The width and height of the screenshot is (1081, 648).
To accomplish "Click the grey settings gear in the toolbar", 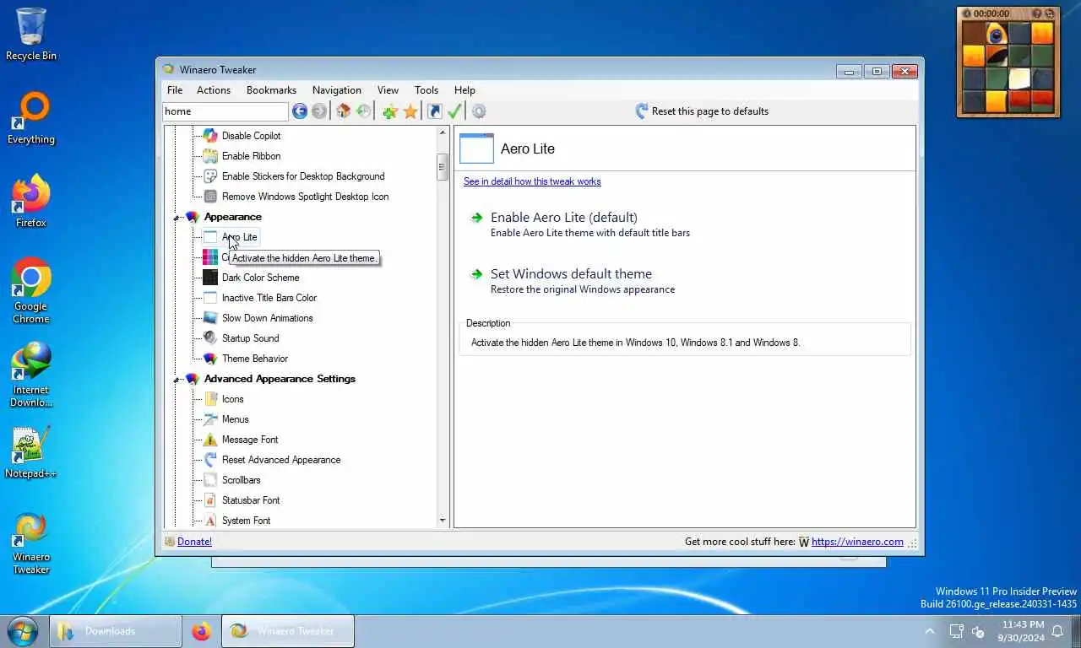I will (x=479, y=111).
